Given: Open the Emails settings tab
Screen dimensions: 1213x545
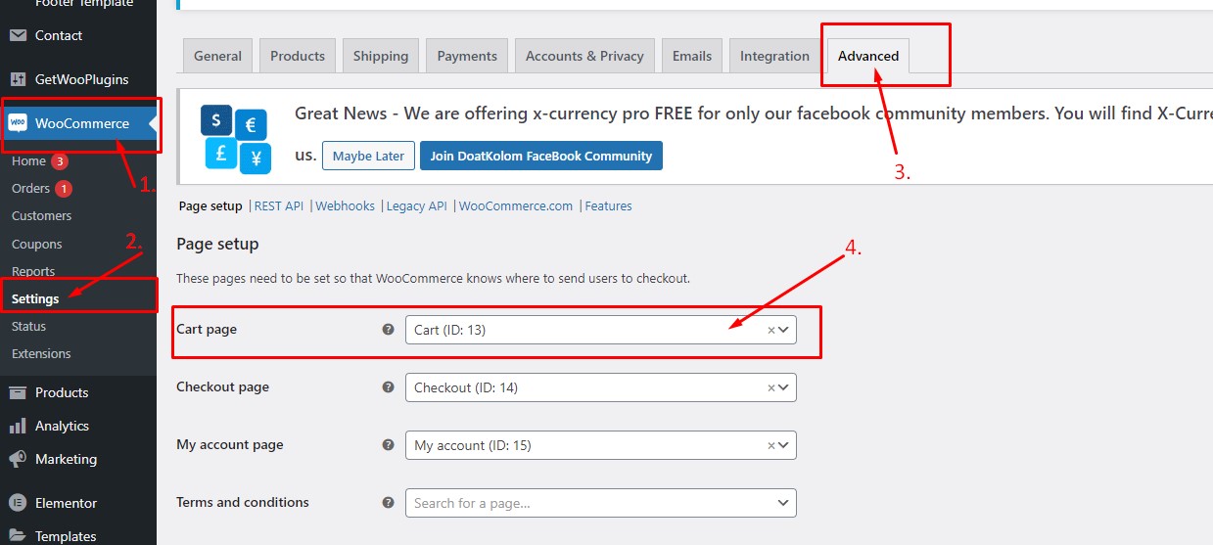Looking at the screenshot, I should click(x=692, y=56).
